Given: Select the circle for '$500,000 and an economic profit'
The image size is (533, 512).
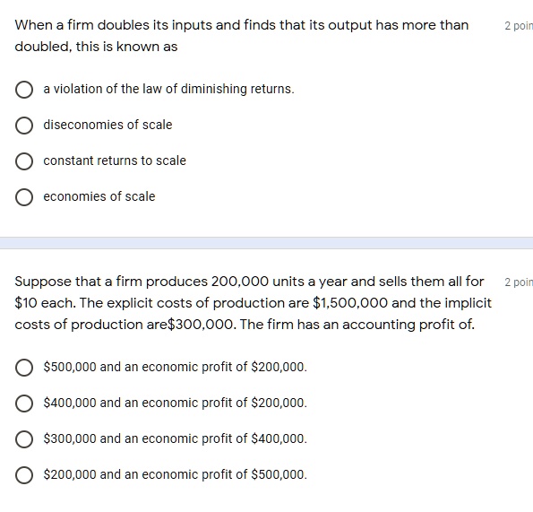Looking at the screenshot, I should point(24,368).
